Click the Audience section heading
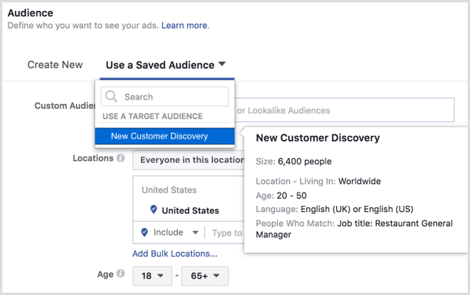This screenshot has width=470, height=295. tap(31, 13)
